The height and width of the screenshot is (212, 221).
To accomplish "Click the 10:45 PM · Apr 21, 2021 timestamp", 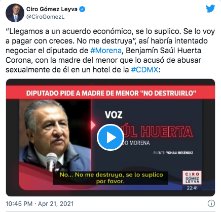I will coord(40,204).
